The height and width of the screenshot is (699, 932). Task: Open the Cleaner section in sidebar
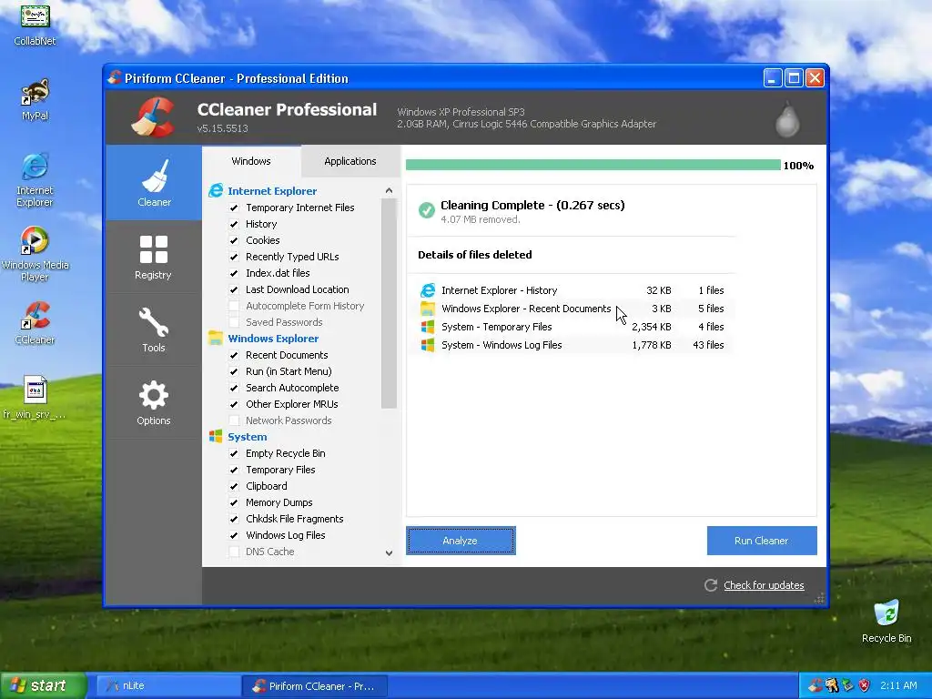[154, 182]
